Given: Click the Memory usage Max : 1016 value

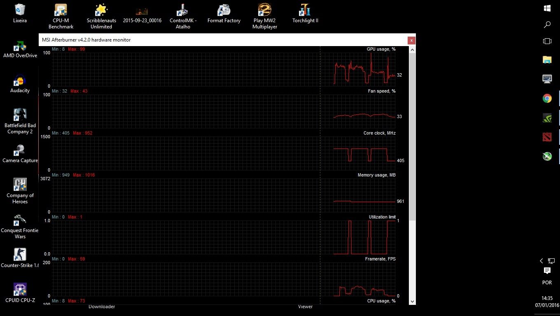Looking at the screenshot, I should coord(84,175).
